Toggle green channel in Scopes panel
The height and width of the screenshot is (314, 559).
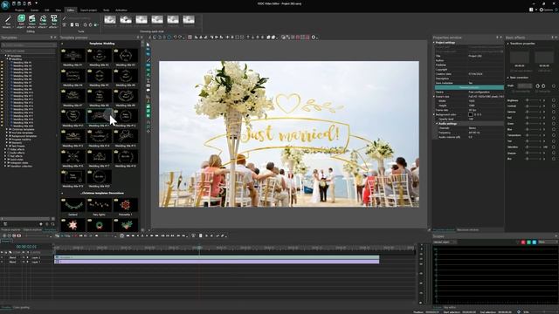tap(528, 242)
